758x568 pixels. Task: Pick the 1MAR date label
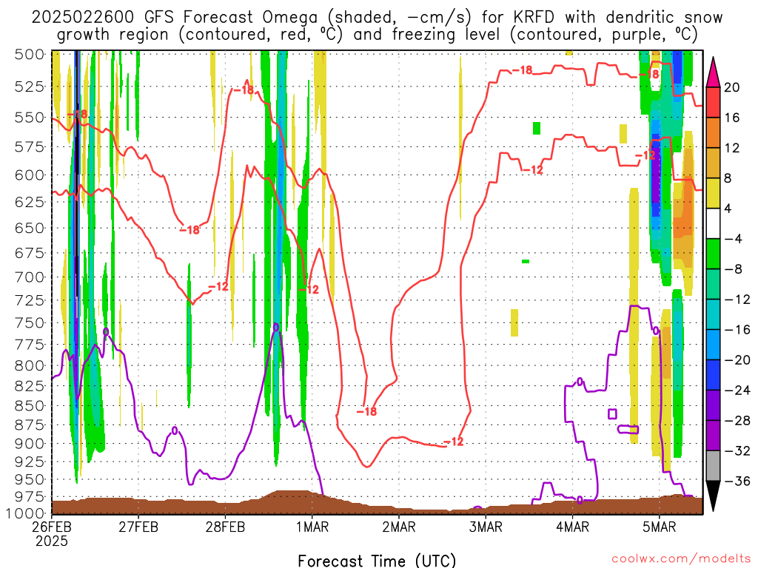[x=312, y=527]
